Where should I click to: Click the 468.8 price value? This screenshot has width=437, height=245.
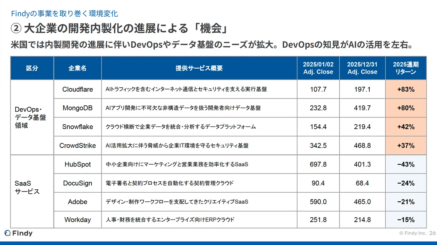(x=362, y=146)
